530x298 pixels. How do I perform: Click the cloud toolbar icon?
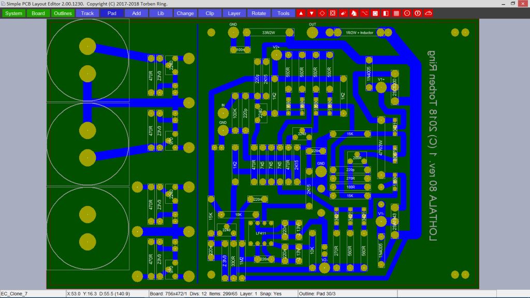428,13
